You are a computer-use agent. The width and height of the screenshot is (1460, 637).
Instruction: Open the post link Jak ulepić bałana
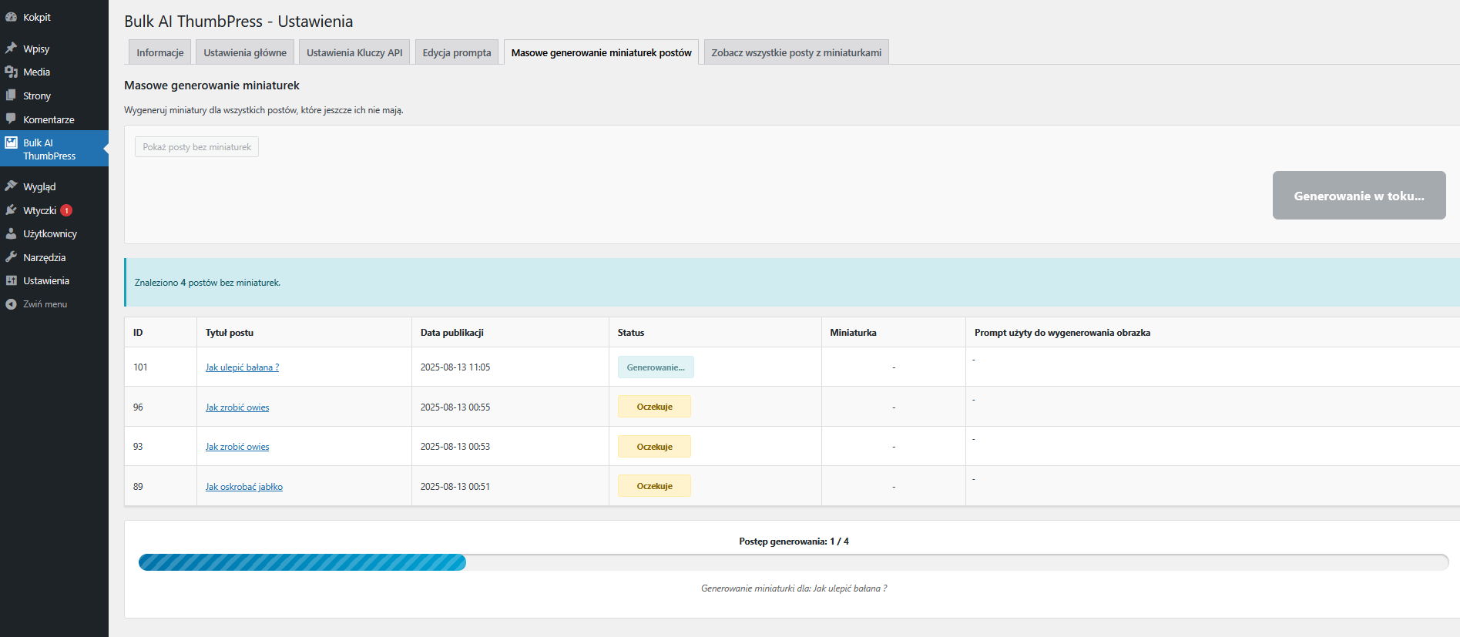tap(242, 367)
